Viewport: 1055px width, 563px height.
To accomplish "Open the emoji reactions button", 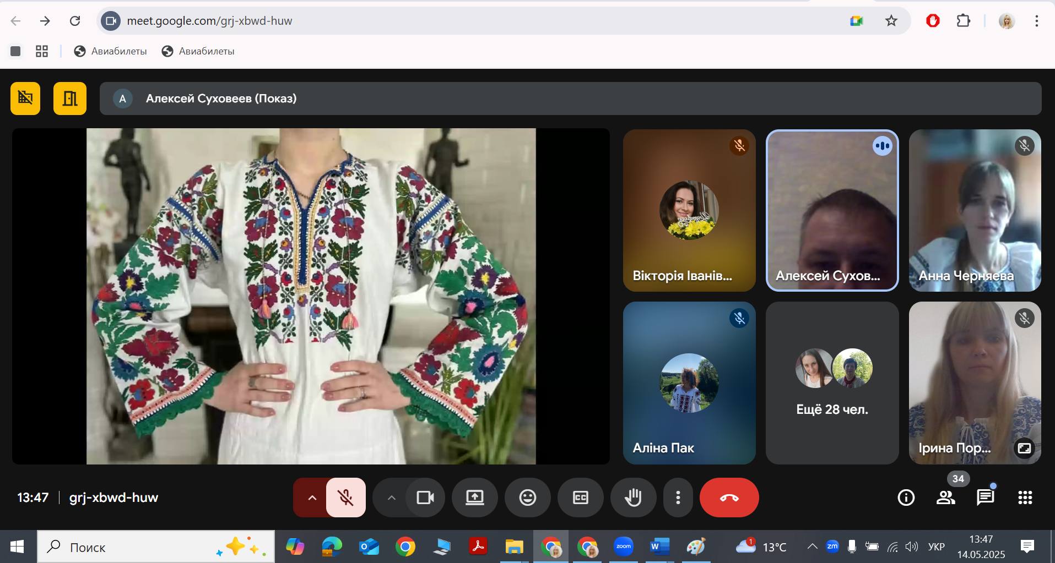I will tap(527, 498).
